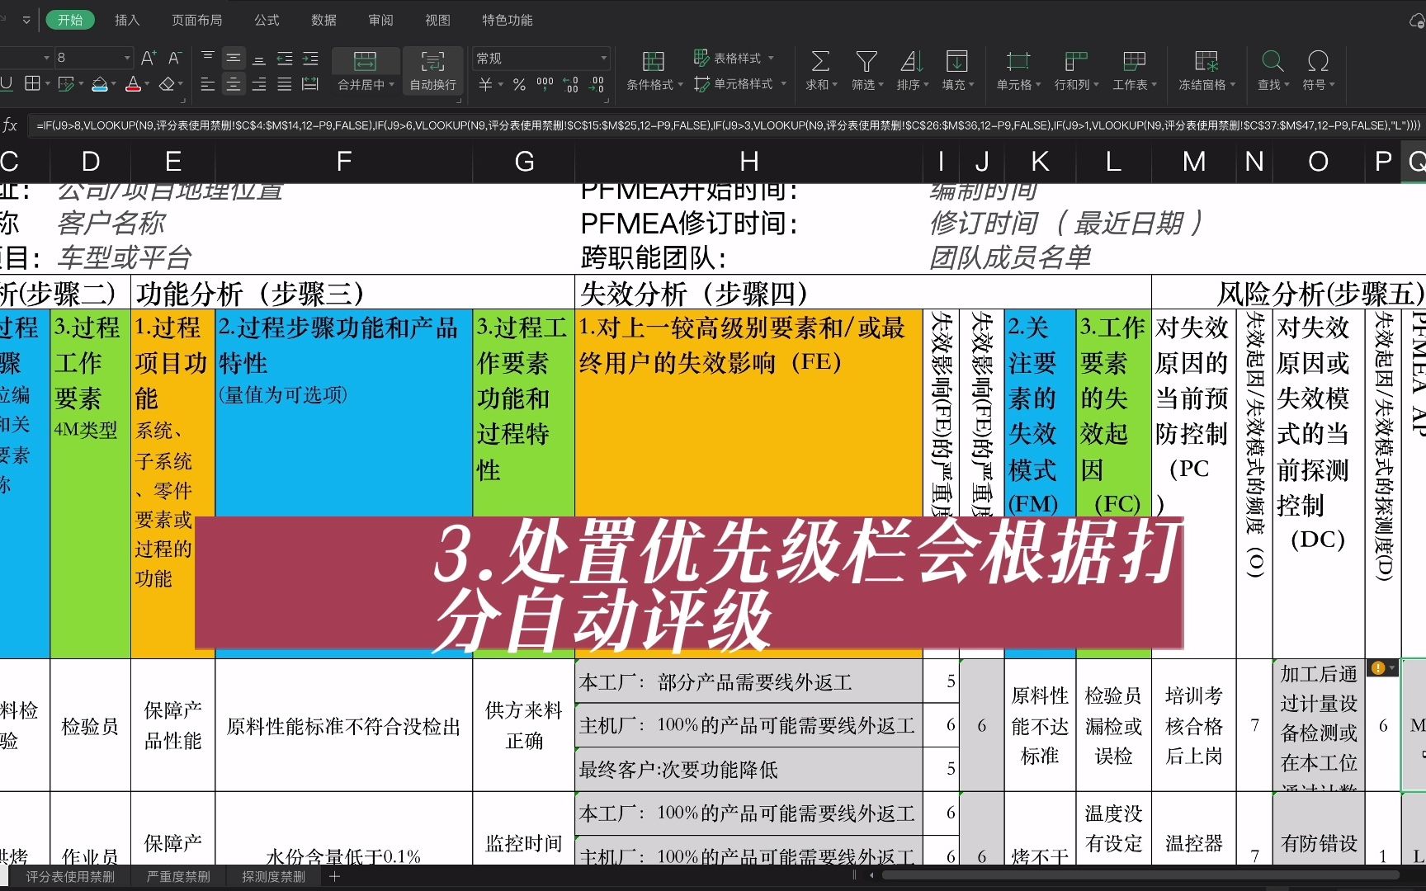Open the 工作表 worksheet menu
This screenshot has height=891, width=1426.
(x=1135, y=71)
